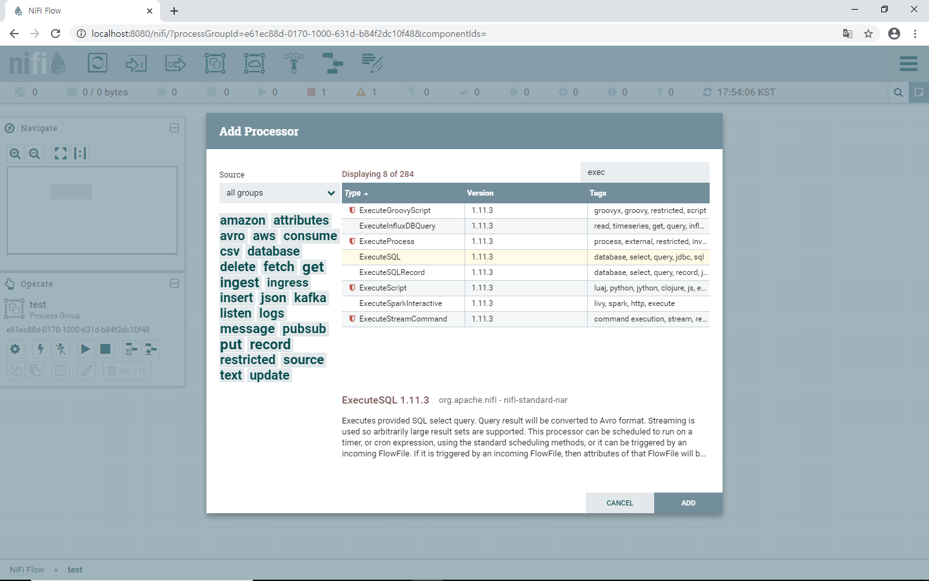Click the processor filter field containing 'exec'
This screenshot has height=581, width=929.
coord(645,172)
